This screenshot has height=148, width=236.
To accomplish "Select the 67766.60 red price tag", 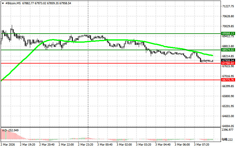I will [x=228, y=63].
